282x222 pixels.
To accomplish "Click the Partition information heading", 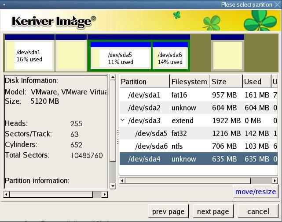I will click(37, 181).
